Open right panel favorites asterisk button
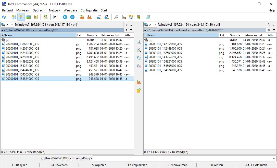 click(269, 30)
